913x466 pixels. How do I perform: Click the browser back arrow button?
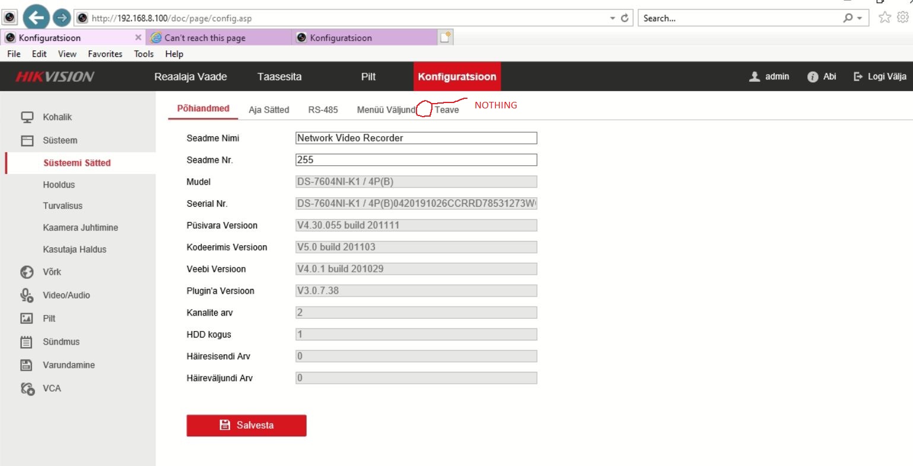[36, 18]
